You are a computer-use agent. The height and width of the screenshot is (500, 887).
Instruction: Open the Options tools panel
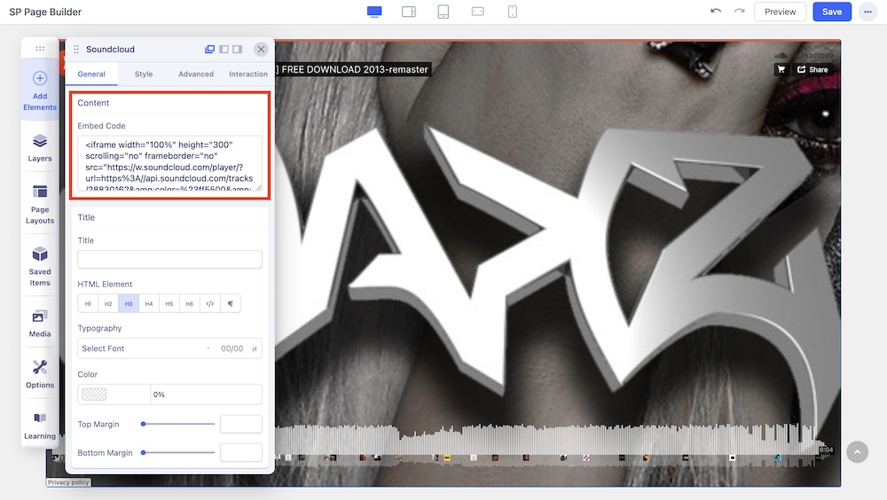click(x=40, y=374)
